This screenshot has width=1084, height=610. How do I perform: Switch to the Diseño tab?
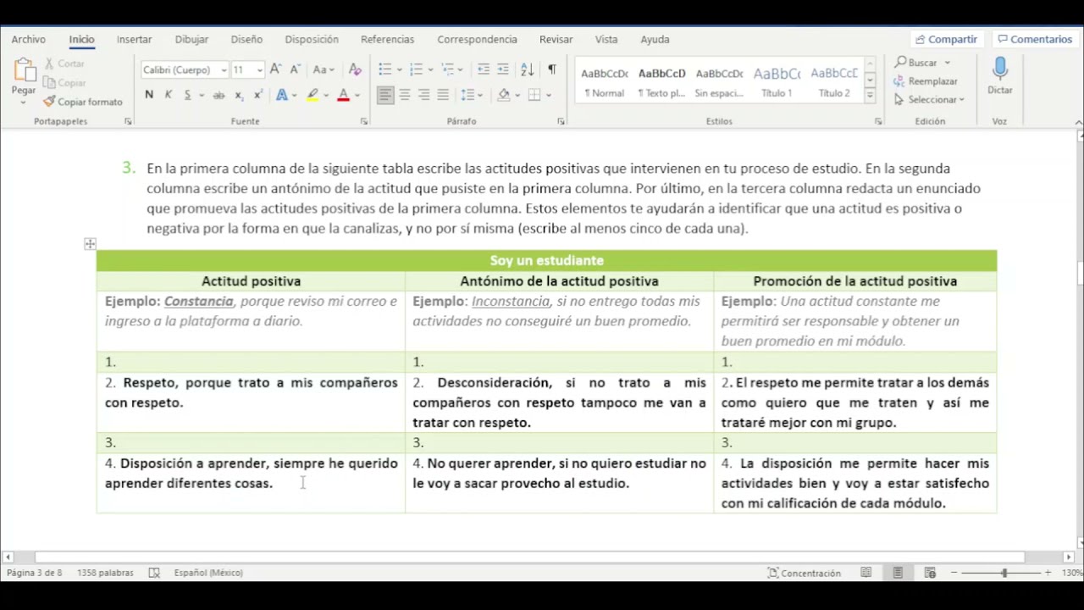pyautogui.click(x=246, y=39)
